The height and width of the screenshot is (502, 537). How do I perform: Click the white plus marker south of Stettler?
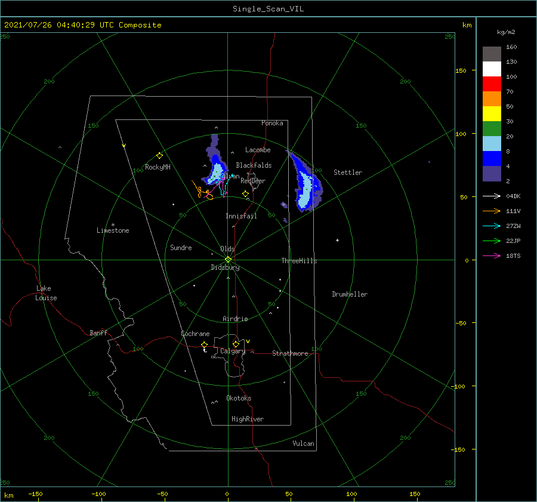[337, 240]
